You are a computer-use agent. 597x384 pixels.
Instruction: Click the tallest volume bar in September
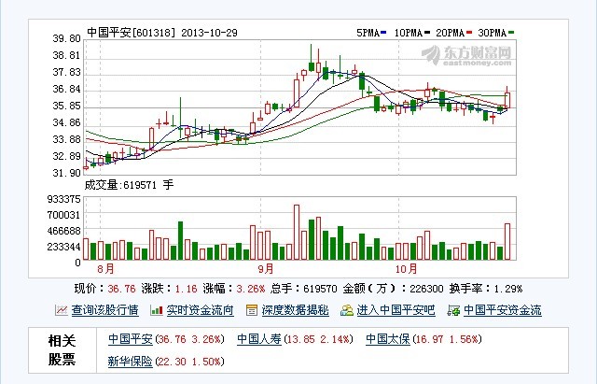(x=297, y=233)
